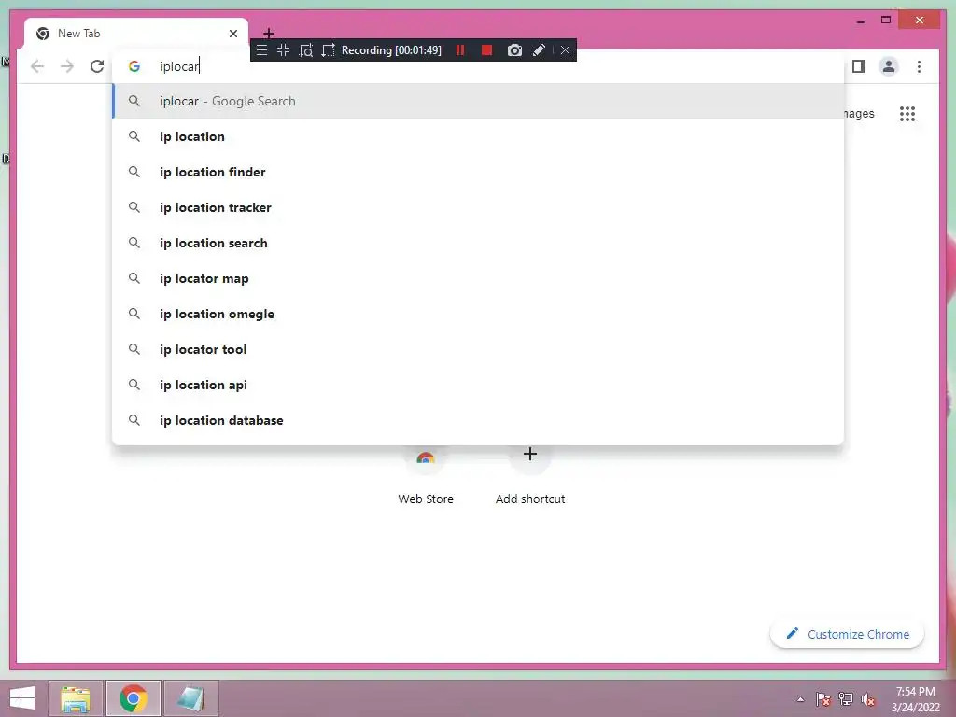Click the recorder collapse-to-compact icon
The image size is (956, 717).
click(283, 50)
